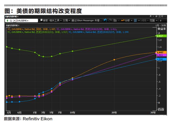Click the 搜索 search magnifier button
The height and width of the screenshot is (126, 173).
coord(44,20)
